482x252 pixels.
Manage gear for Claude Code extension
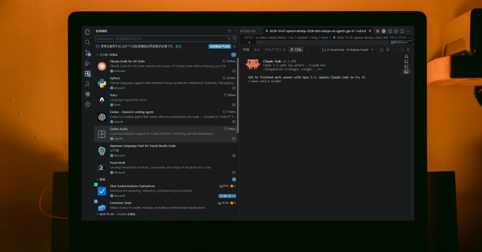tap(233, 71)
